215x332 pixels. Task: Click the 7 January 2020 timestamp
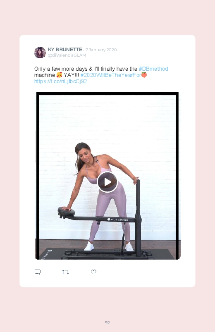(x=101, y=50)
